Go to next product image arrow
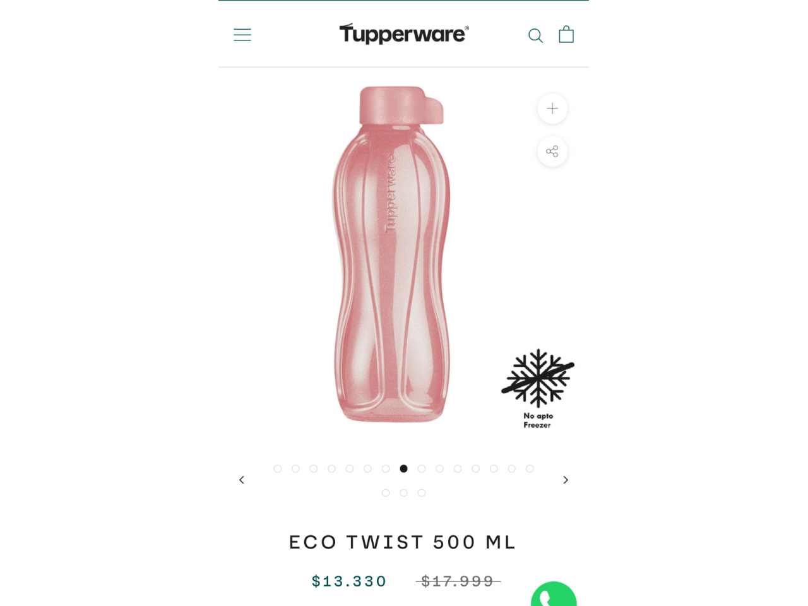Screen dimensions: 808x606 click(x=566, y=480)
